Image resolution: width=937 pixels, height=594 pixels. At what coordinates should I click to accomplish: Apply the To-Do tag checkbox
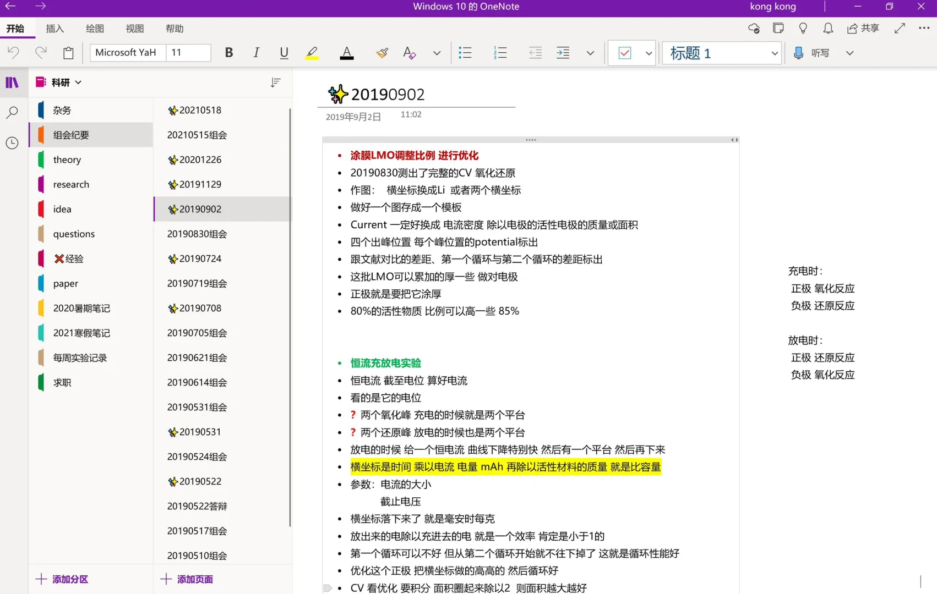click(x=625, y=53)
